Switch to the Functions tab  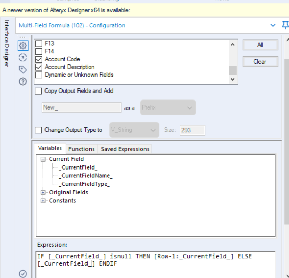(x=81, y=149)
